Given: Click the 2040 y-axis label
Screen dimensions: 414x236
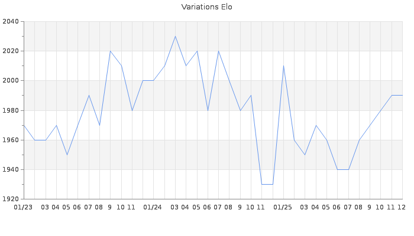Looking at the screenshot, I should click(11, 22).
